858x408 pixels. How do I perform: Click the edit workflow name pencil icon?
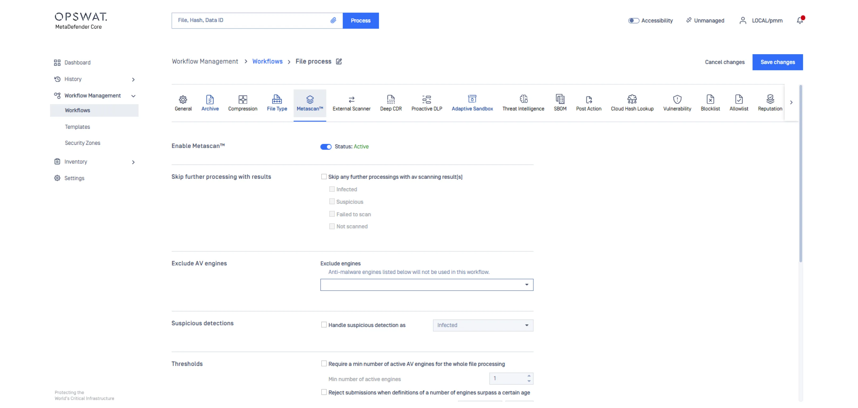click(339, 62)
